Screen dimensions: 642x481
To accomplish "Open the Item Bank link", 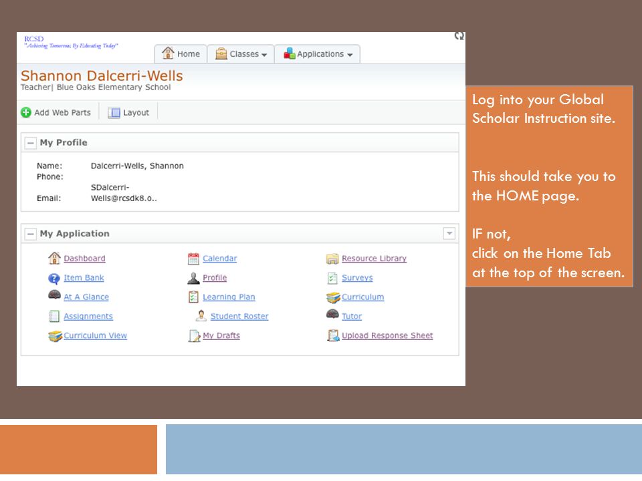I will [84, 278].
